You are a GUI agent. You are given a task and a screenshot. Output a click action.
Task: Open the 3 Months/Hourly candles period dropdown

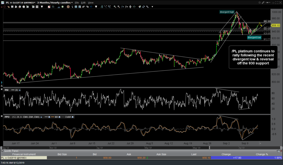(55, 3)
